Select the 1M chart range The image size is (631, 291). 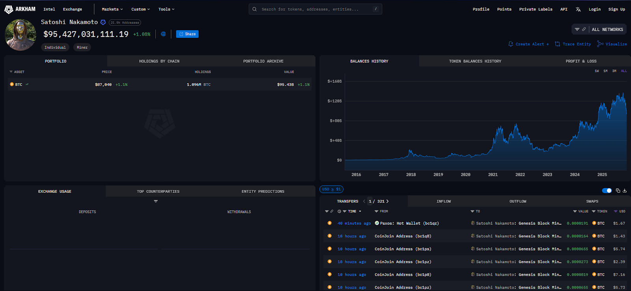coord(605,71)
